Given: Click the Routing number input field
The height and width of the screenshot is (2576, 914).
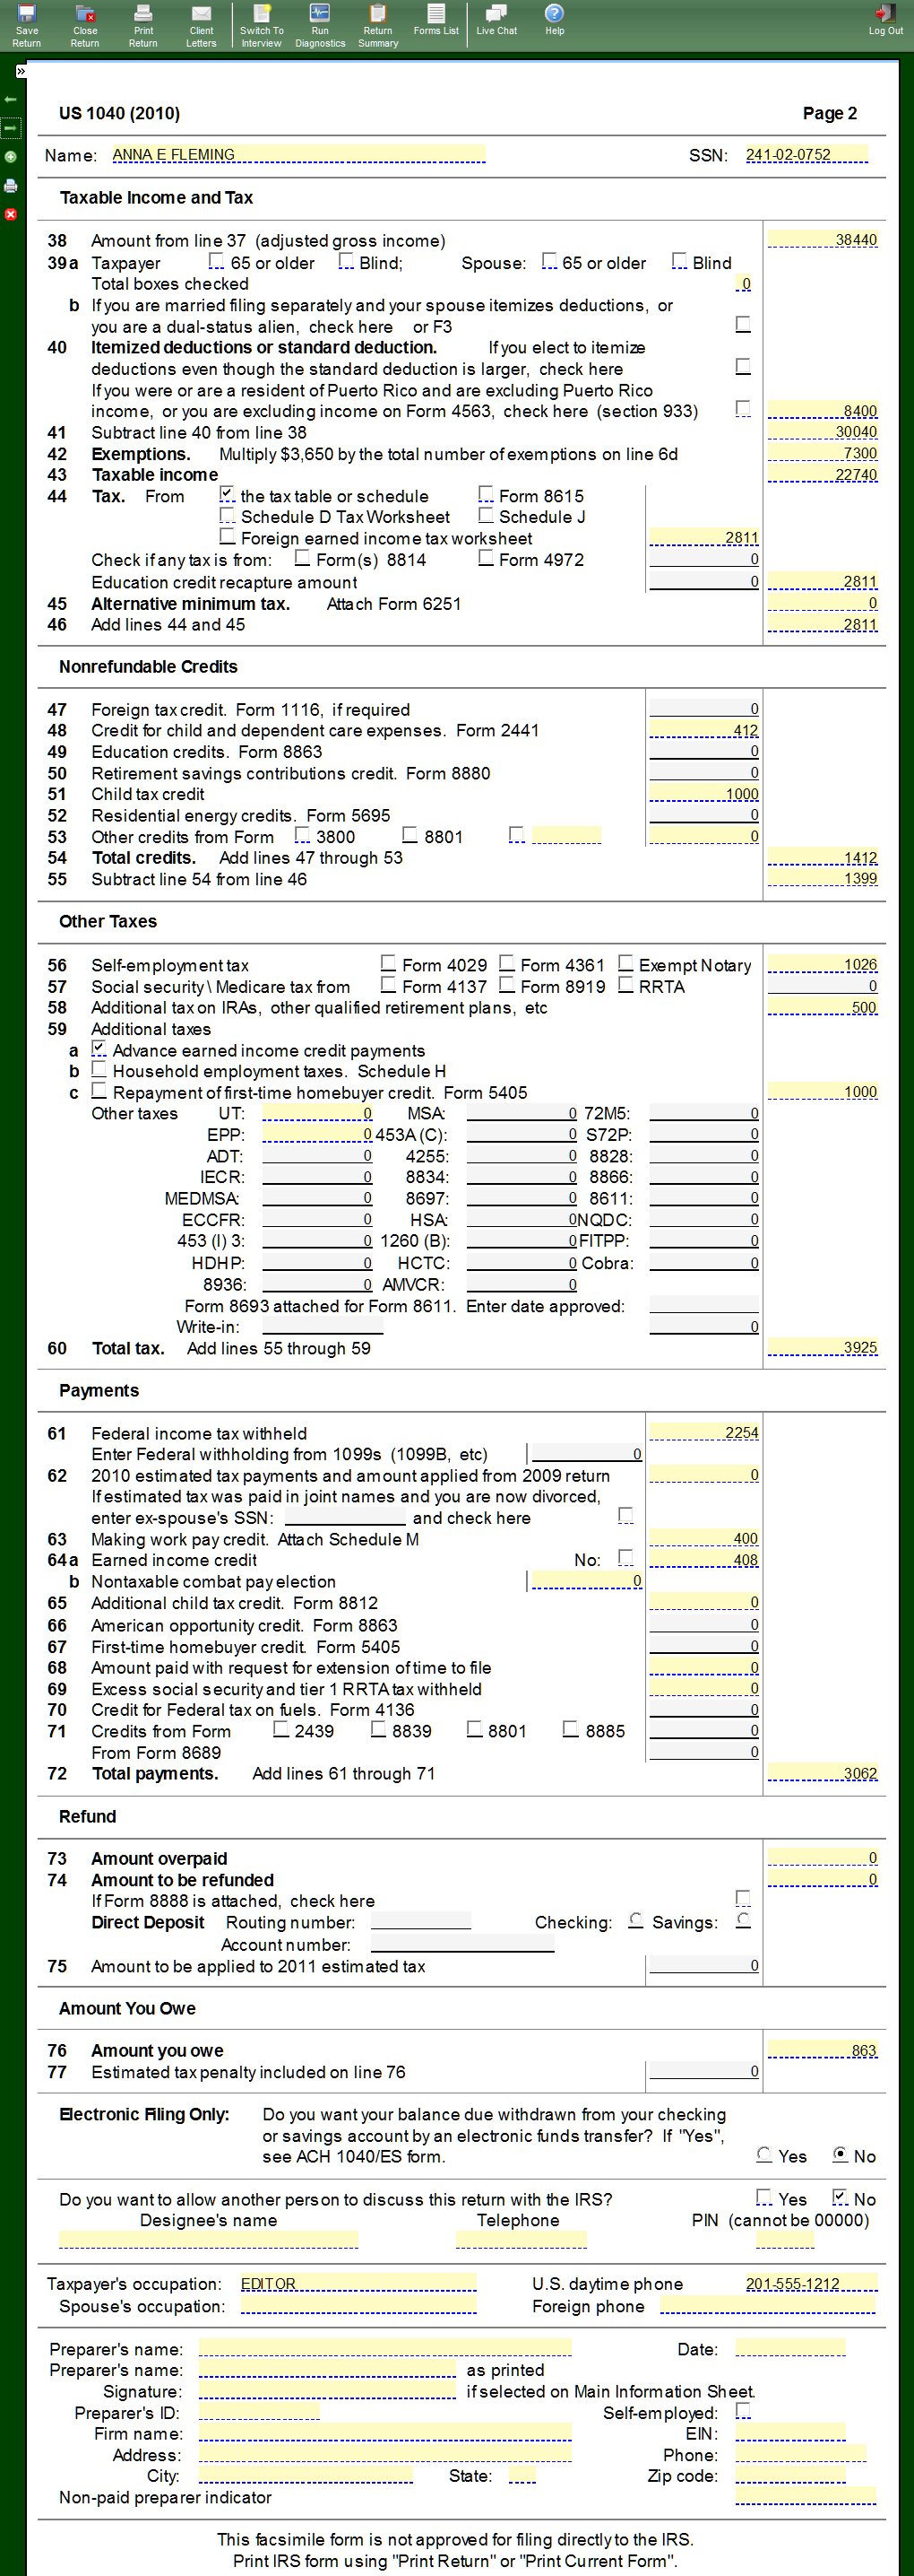Looking at the screenshot, I should click(420, 1922).
